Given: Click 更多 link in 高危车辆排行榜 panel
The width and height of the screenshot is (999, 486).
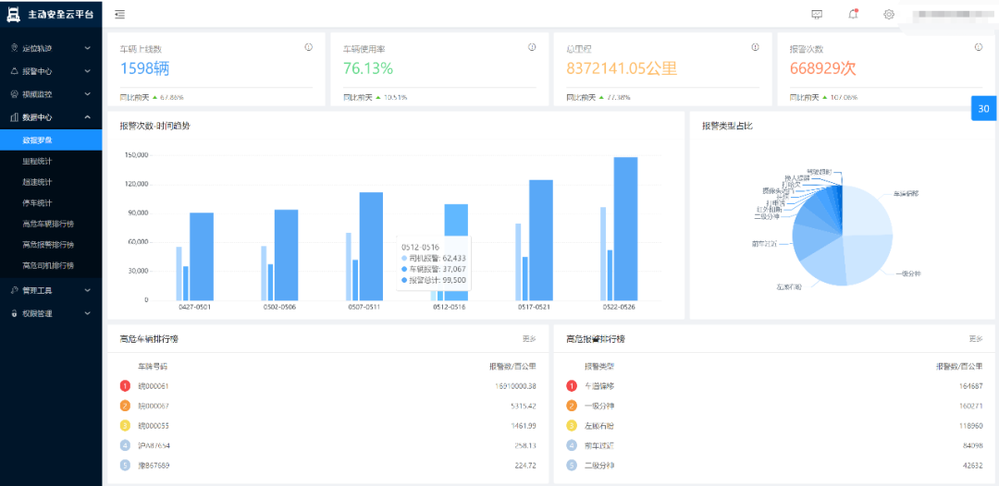Looking at the screenshot, I should pos(529,339).
